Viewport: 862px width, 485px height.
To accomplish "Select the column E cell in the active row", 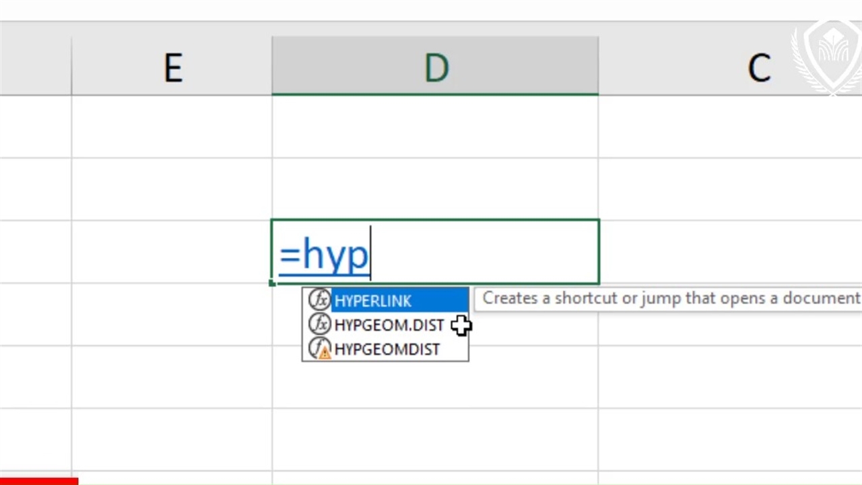I will pos(172,253).
